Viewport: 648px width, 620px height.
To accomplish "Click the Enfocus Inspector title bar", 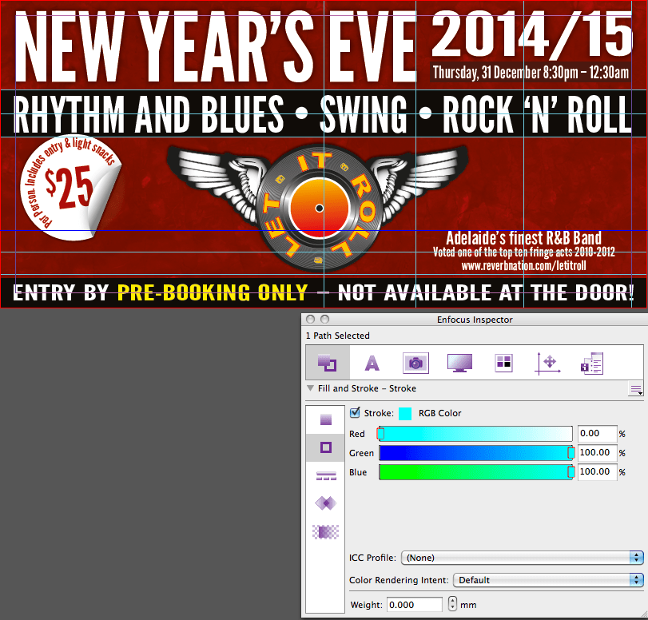I will pyautogui.click(x=475, y=320).
